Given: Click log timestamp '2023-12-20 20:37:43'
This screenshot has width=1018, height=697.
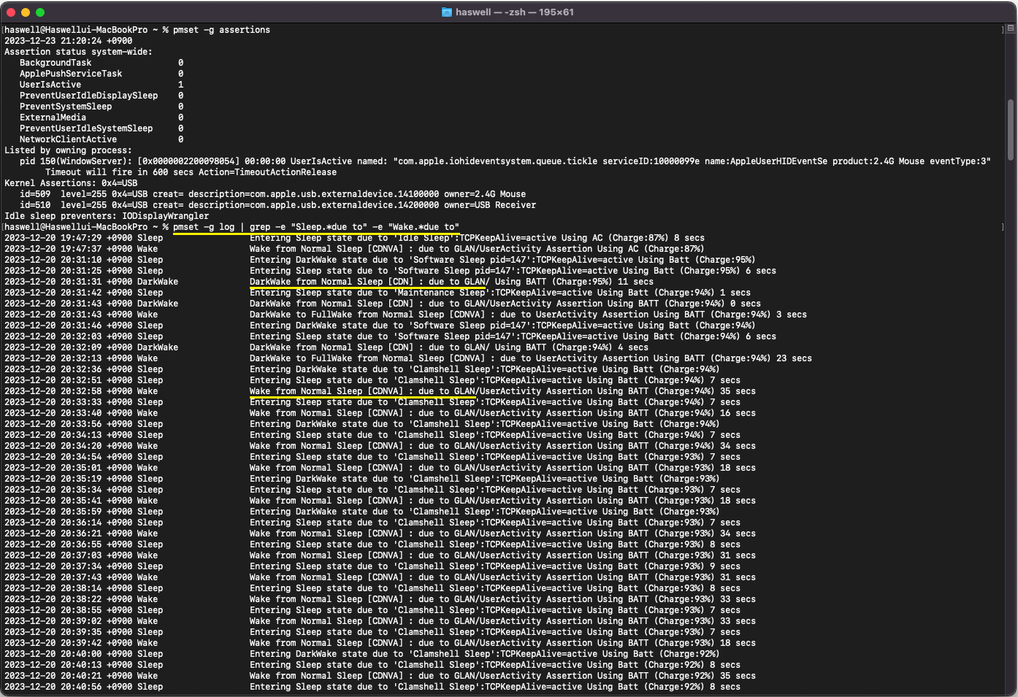Looking at the screenshot, I should pyautogui.click(x=53, y=577).
